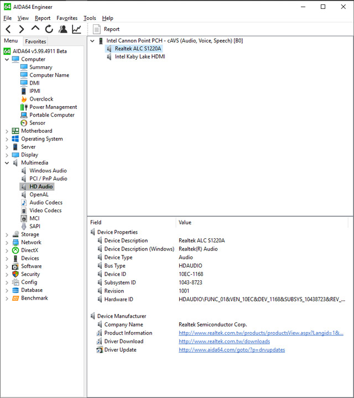Click the Security shield icon
The image size is (354, 398).
pyautogui.click(x=15, y=274)
